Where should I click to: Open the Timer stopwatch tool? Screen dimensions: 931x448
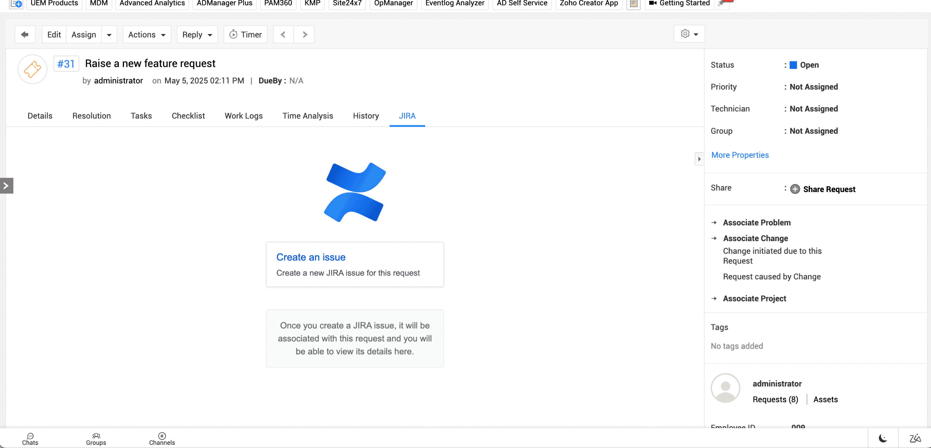click(246, 35)
